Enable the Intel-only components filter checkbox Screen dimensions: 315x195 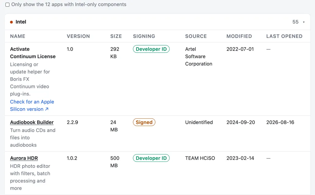click(7, 5)
